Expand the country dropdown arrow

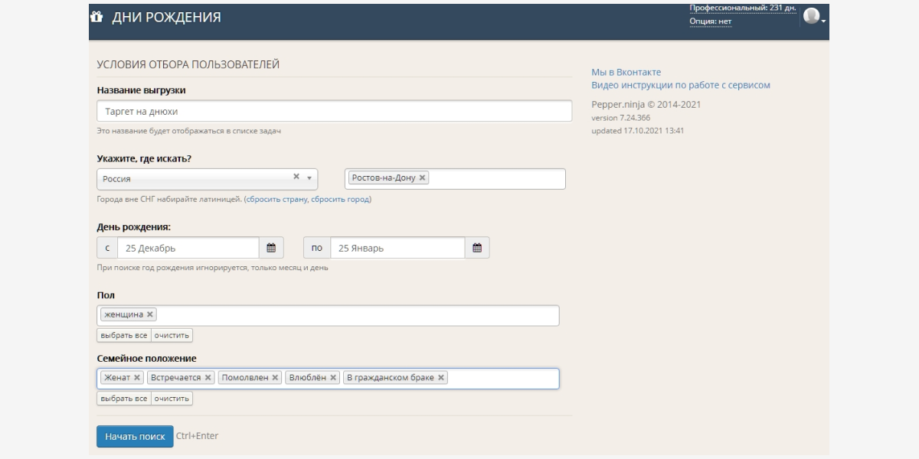pos(309,178)
